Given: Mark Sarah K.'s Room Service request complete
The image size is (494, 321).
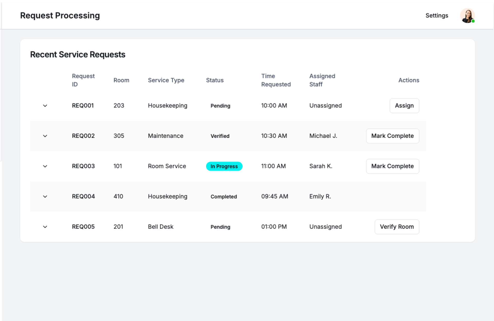Looking at the screenshot, I should 392,166.
